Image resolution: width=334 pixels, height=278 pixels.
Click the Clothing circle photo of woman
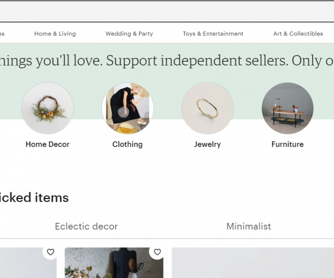pos(127,108)
